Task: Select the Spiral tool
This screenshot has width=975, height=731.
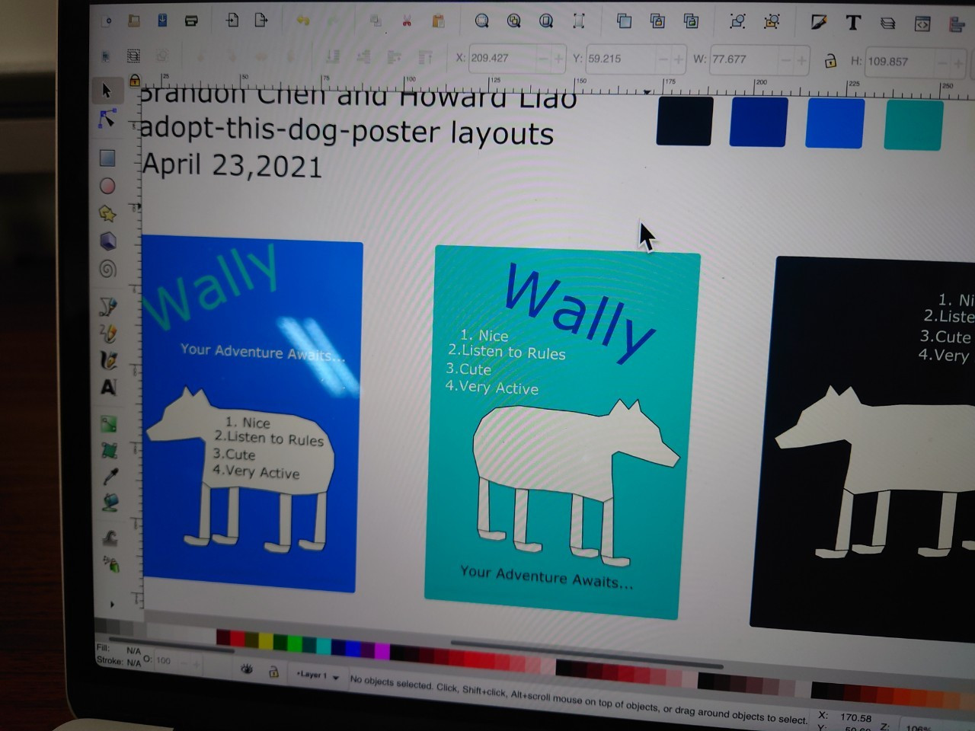Action: (107, 269)
